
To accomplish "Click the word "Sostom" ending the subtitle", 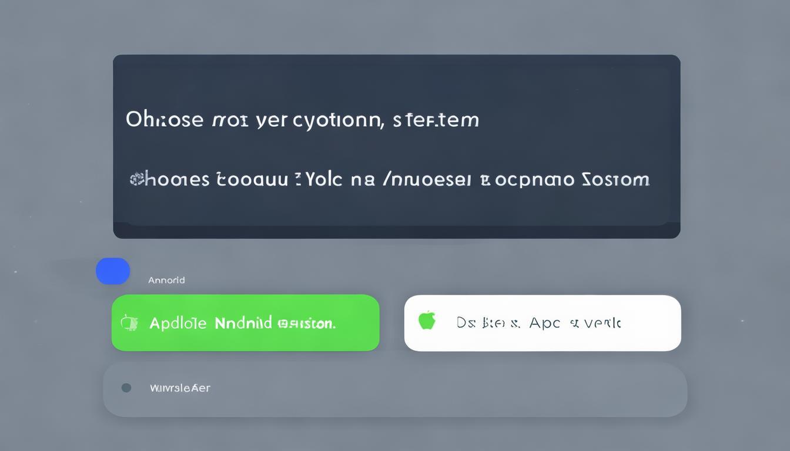I will tap(615, 179).
